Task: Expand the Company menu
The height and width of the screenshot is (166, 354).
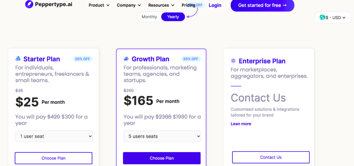Action: 129,5
